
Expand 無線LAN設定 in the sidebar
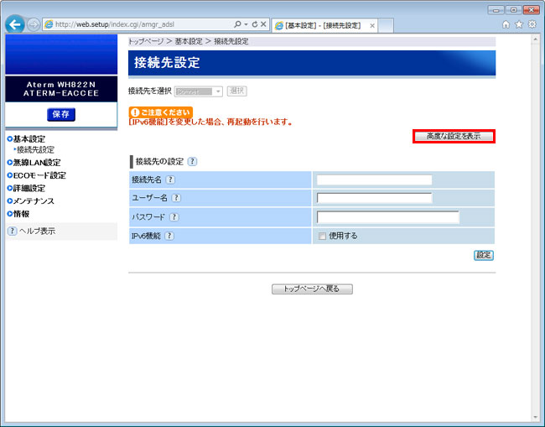(x=37, y=163)
